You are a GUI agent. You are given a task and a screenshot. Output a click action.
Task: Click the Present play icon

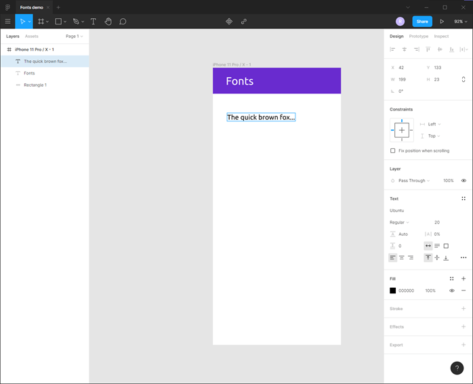click(442, 22)
